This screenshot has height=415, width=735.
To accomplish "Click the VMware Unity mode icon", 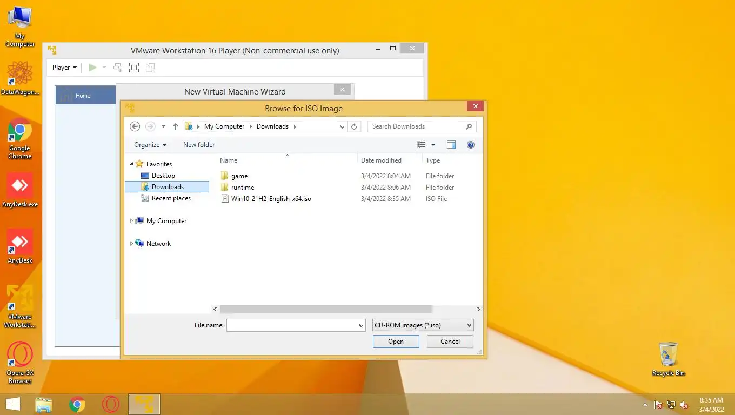I will coord(150,68).
